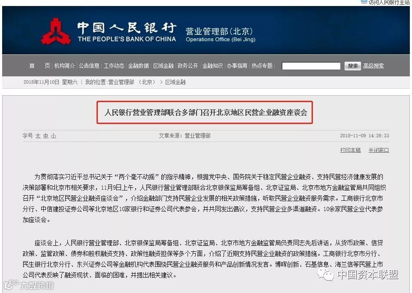Select the 工作动态 navigation item
This screenshot has width=412, height=293.
[114, 66]
